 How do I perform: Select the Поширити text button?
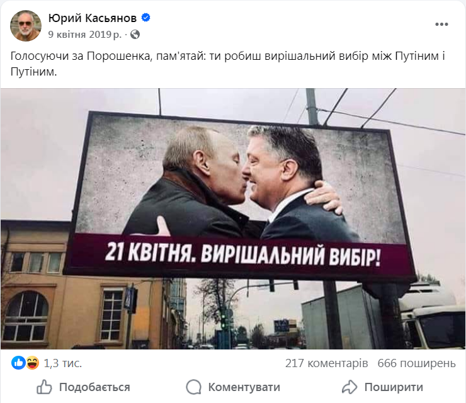[394, 387]
